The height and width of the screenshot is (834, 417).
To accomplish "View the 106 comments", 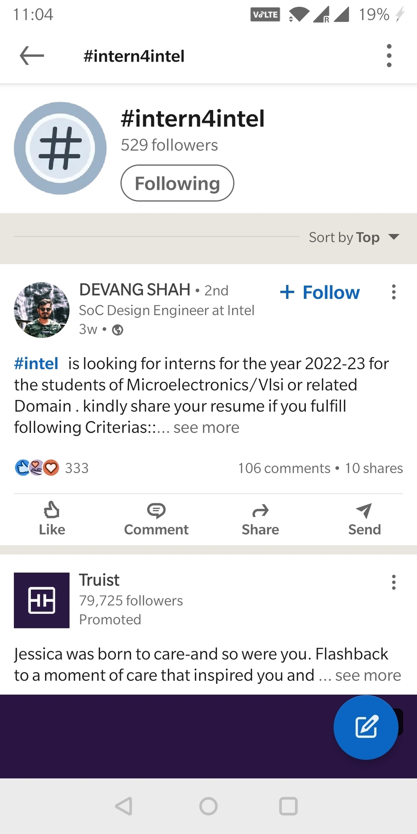I will [284, 468].
